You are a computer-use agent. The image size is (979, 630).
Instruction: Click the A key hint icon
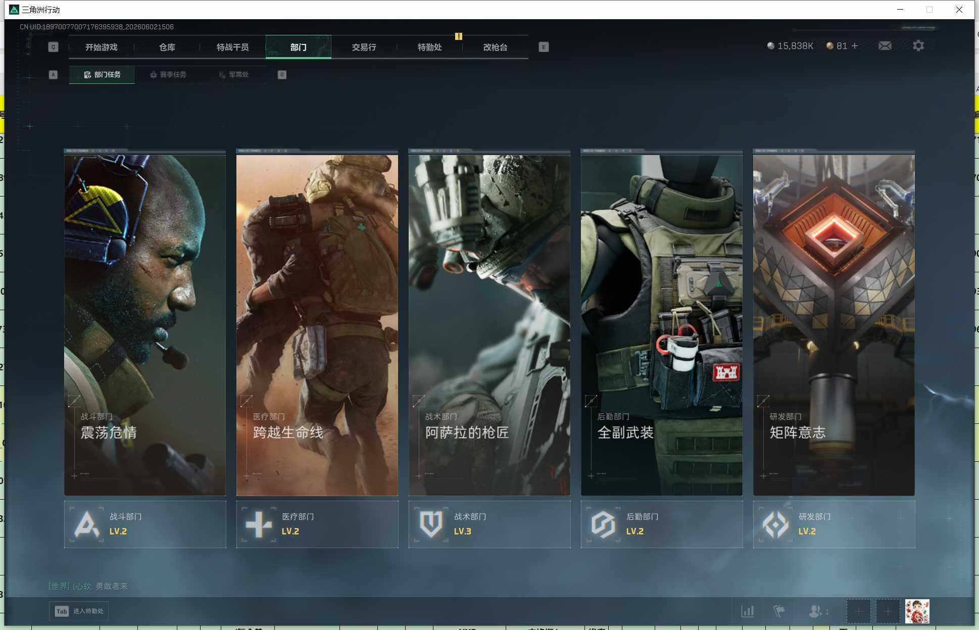click(53, 75)
